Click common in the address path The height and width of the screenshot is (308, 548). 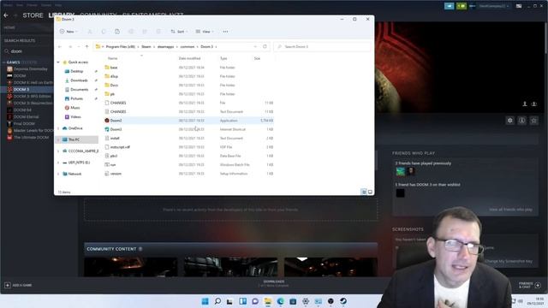188,46
